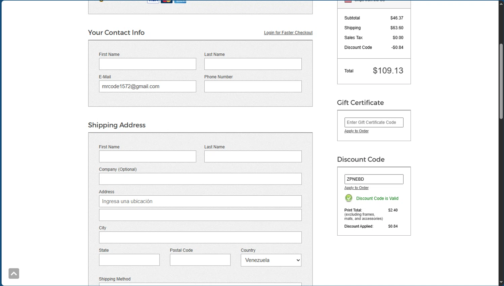
Task: Click Login for Faster Checkout link
Action: point(288,33)
